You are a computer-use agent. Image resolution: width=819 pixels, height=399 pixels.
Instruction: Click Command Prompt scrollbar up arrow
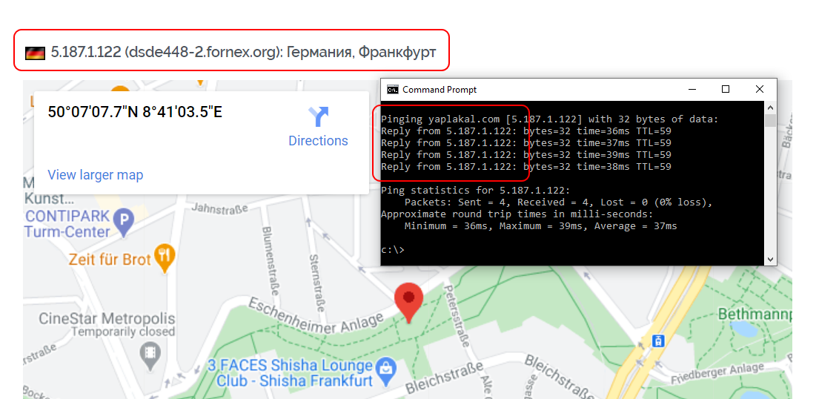click(770, 108)
